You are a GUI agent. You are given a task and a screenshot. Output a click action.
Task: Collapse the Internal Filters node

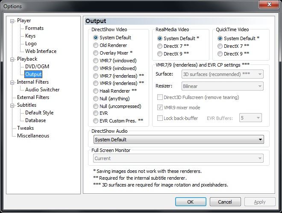(12, 82)
